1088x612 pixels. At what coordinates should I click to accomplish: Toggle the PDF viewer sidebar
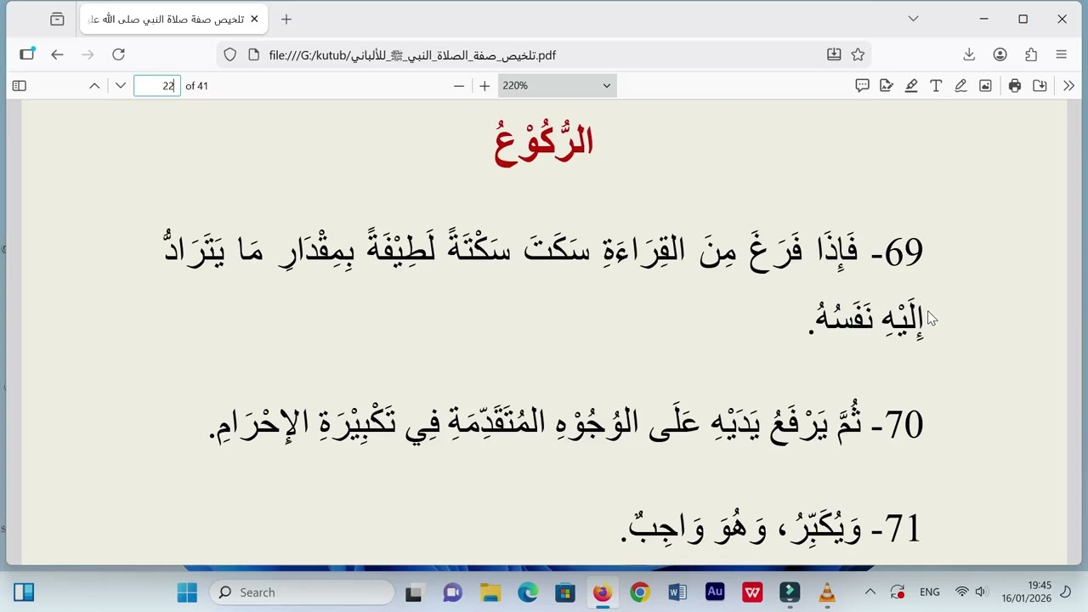coord(20,86)
